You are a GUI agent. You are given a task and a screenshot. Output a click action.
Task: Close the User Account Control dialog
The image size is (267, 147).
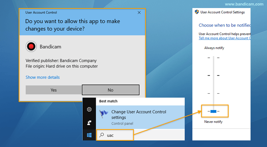coord(139,12)
